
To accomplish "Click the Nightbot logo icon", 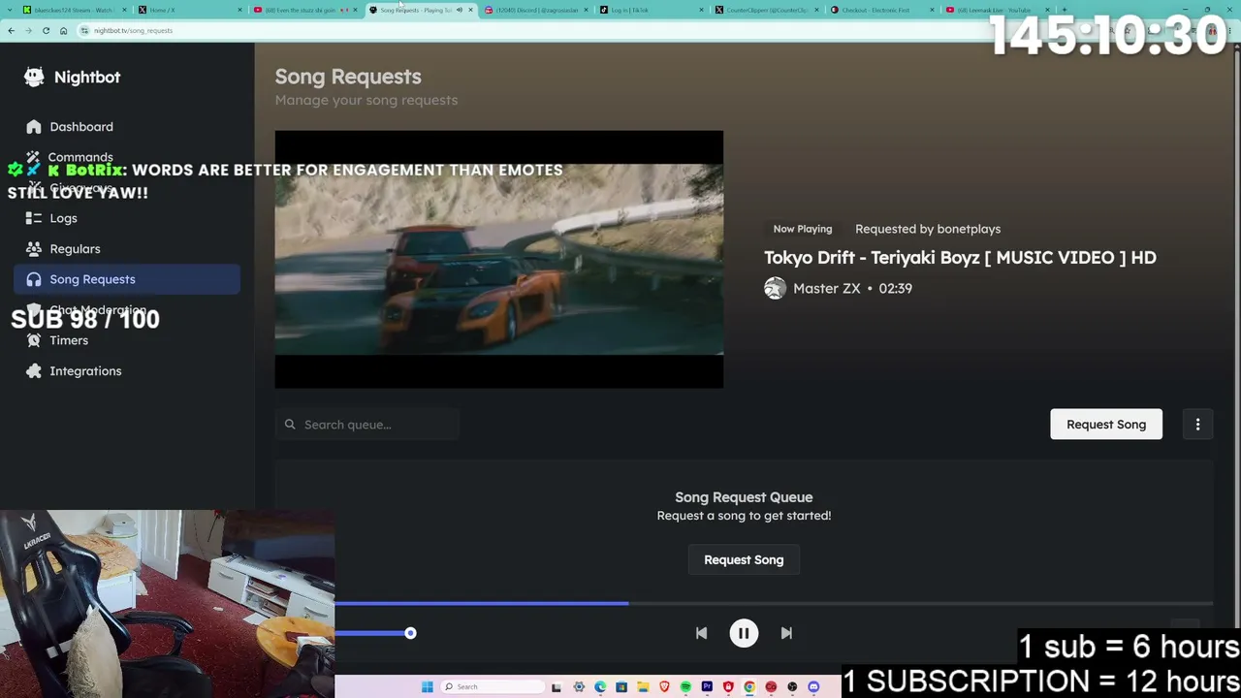I will (34, 77).
